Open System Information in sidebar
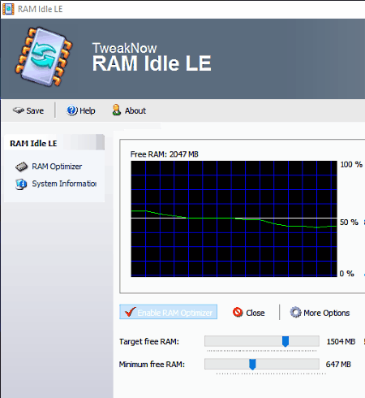Viewport: 365px width, 398px height. (x=64, y=184)
